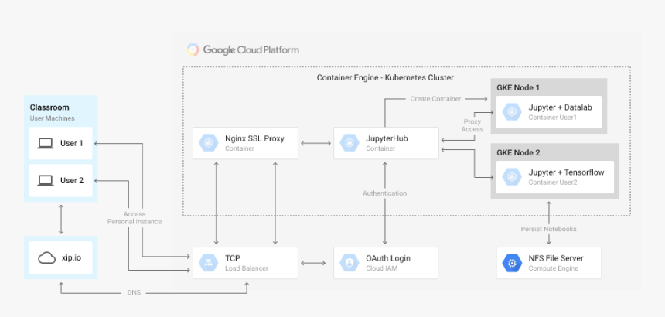Viewport: 665px width, 317px height.
Task: Click the 'Nginx SSL Proxy' title
Action: click(x=254, y=138)
